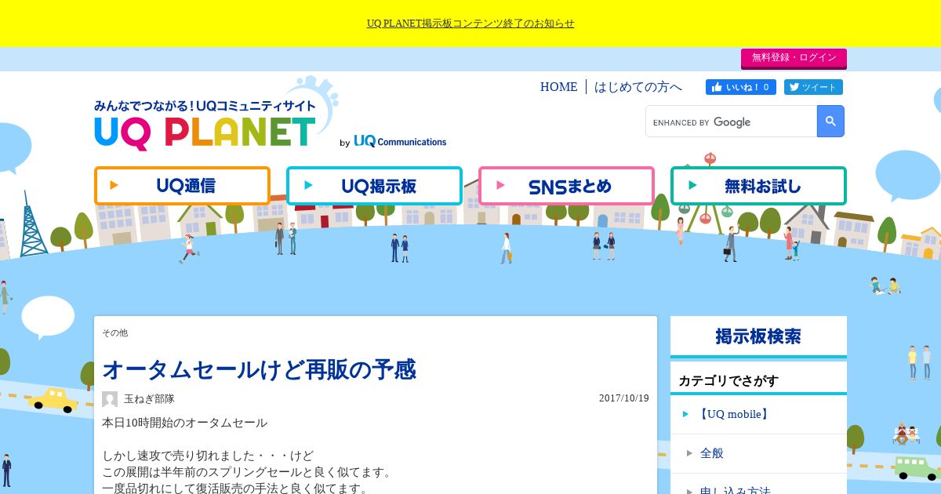Open the 【UQ mobile】 category
941x494 pixels.
(732, 414)
